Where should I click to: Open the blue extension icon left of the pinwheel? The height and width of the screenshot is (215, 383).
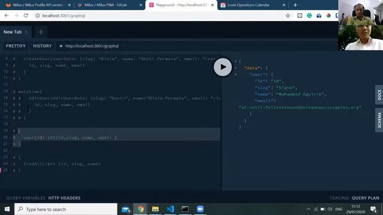point(319,16)
